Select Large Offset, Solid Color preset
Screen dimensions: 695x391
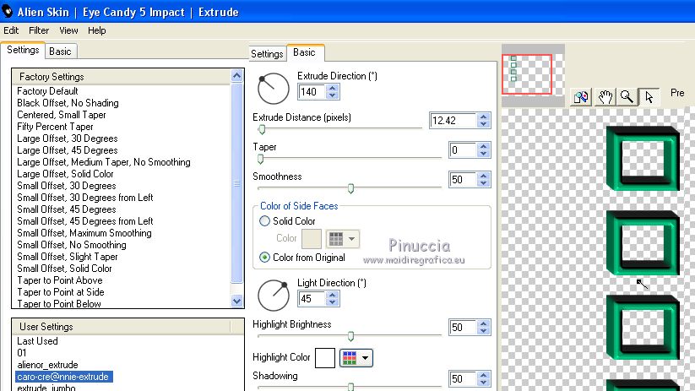tap(65, 174)
